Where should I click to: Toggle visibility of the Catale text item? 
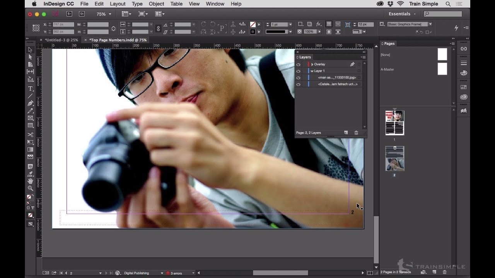pyautogui.click(x=298, y=84)
